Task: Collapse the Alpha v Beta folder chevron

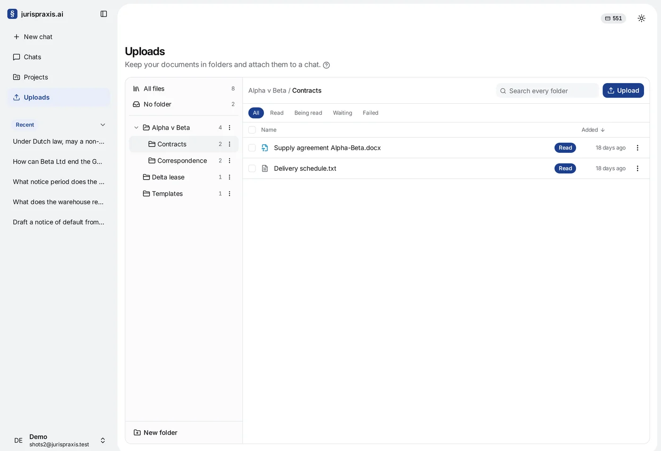Action: tap(136, 128)
